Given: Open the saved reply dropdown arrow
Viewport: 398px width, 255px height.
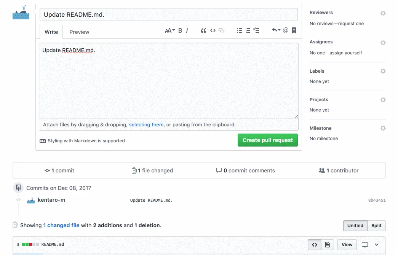Looking at the screenshot, I should [x=276, y=30].
